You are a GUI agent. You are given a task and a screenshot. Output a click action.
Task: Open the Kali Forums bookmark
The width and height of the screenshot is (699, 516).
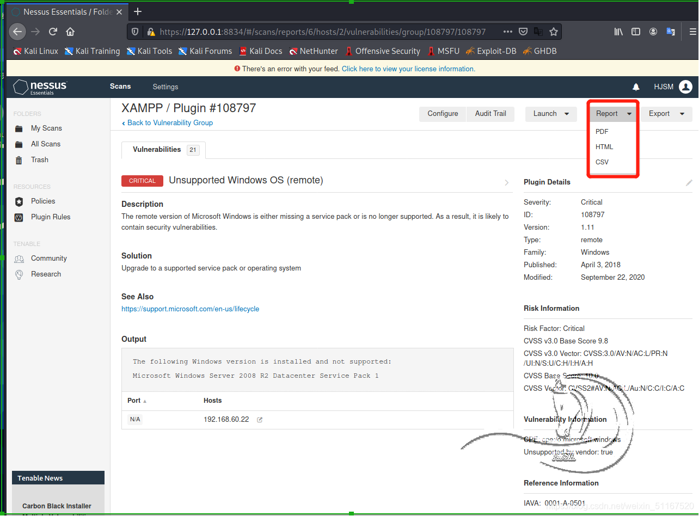[205, 51]
